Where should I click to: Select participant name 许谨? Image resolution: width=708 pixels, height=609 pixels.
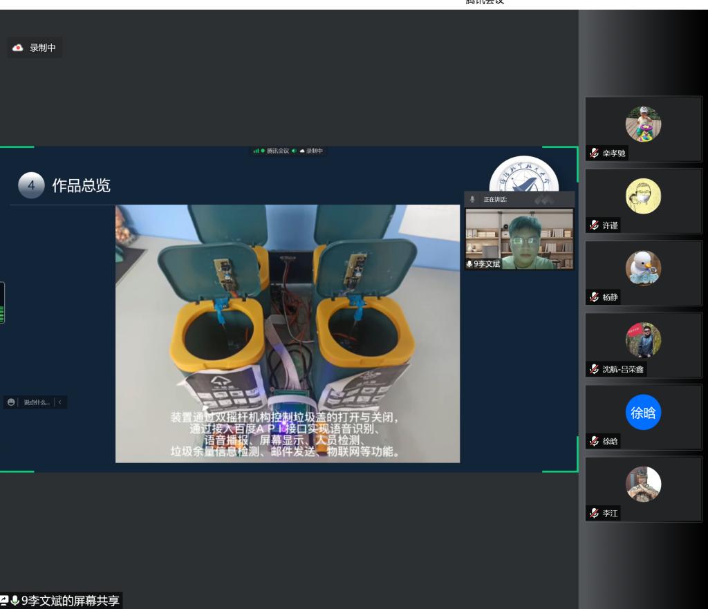610,225
